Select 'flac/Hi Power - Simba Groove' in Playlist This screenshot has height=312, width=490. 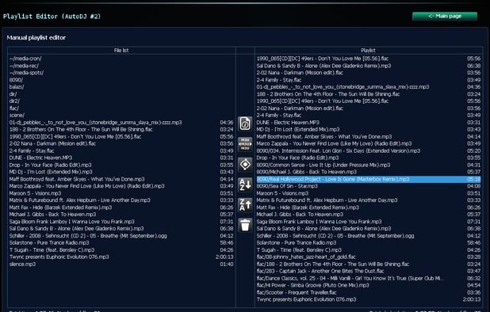[369, 286]
